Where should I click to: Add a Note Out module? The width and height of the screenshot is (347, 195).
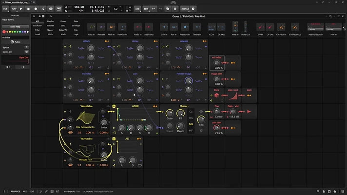click(246, 27)
